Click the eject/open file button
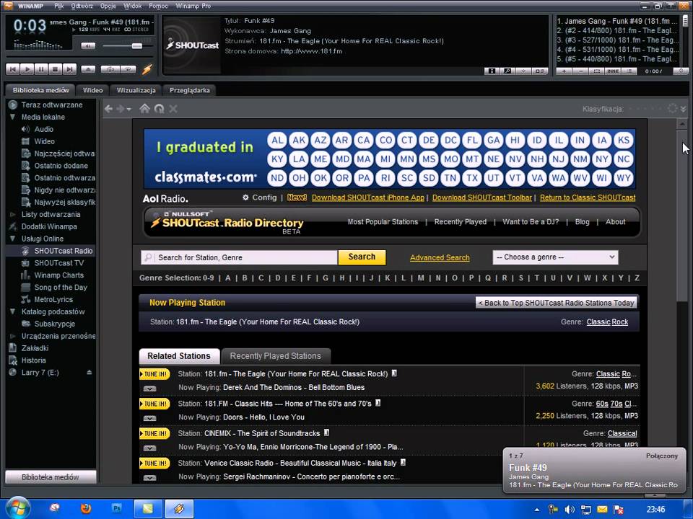 pyautogui.click(x=88, y=69)
